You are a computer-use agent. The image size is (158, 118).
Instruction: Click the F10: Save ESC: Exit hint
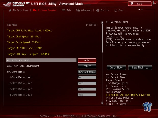point(118,101)
